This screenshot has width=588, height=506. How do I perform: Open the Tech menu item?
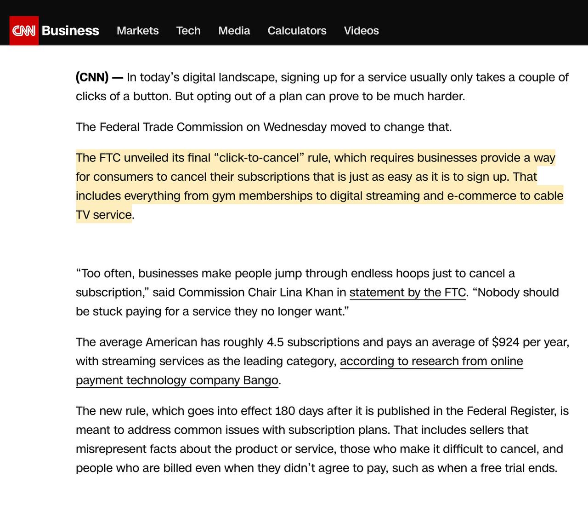pyautogui.click(x=188, y=31)
